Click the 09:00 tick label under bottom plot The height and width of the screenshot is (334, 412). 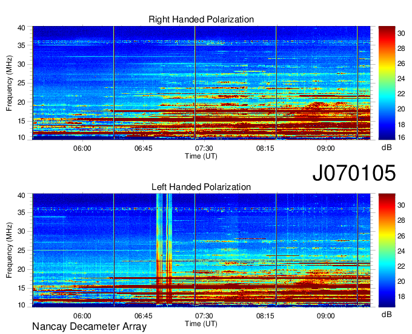pyautogui.click(x=326, y=316)
